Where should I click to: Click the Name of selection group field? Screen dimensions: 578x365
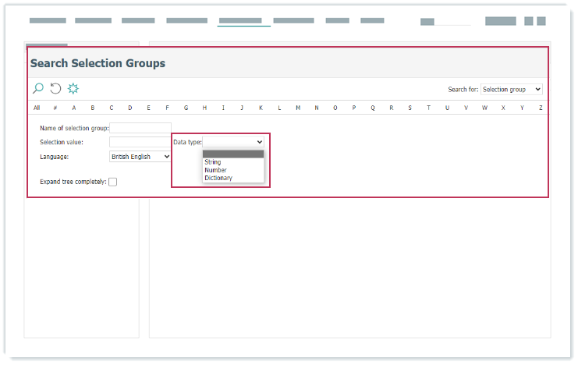[140, 128]
